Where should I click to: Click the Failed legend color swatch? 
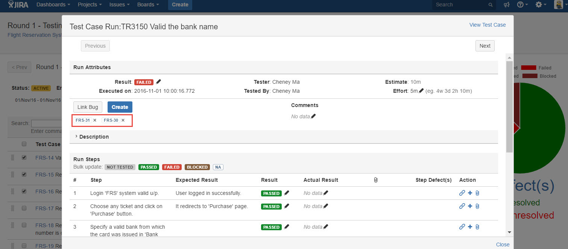(529, 68)
